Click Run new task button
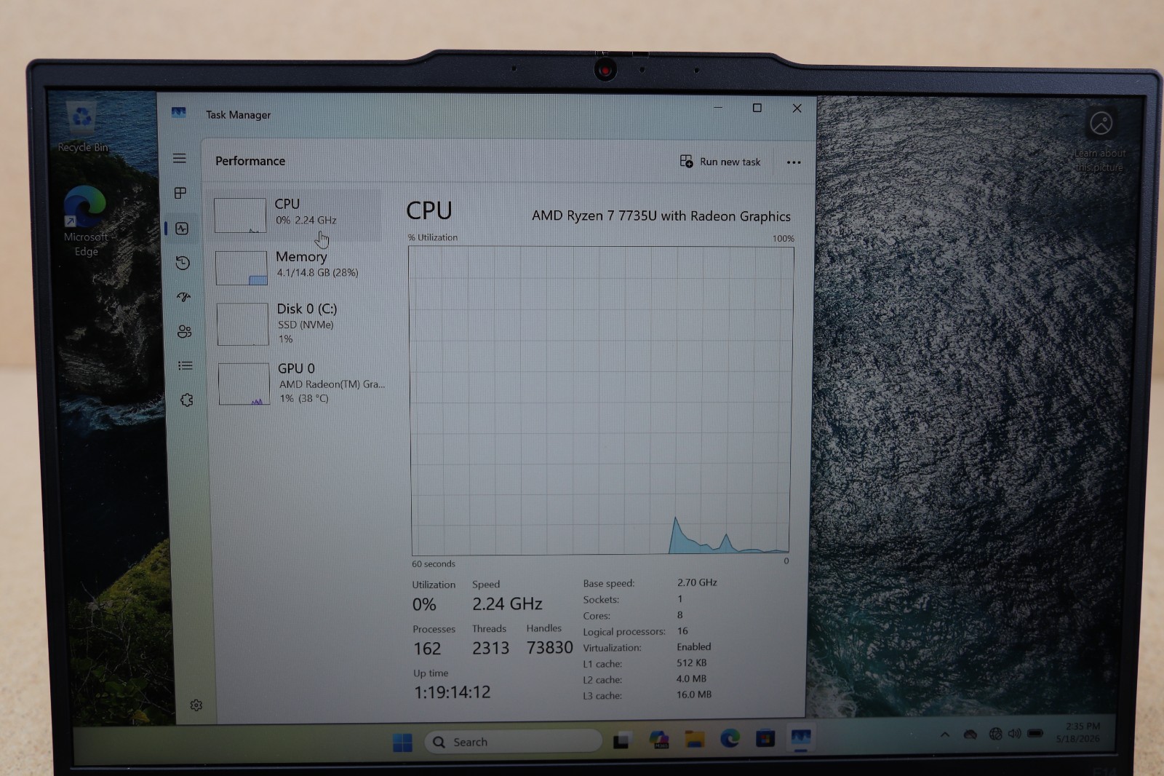Viewport: 1164px width, 776px height. tap(720, 162)
